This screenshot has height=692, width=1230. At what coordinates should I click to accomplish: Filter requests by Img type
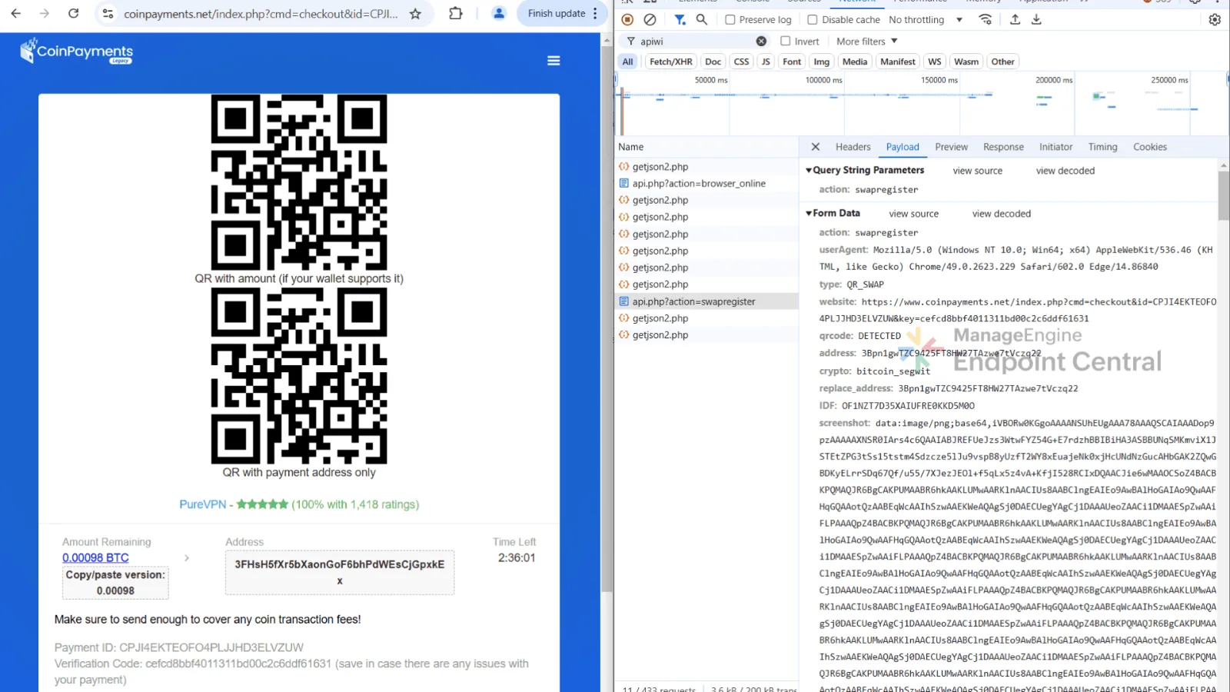[822, 62]
